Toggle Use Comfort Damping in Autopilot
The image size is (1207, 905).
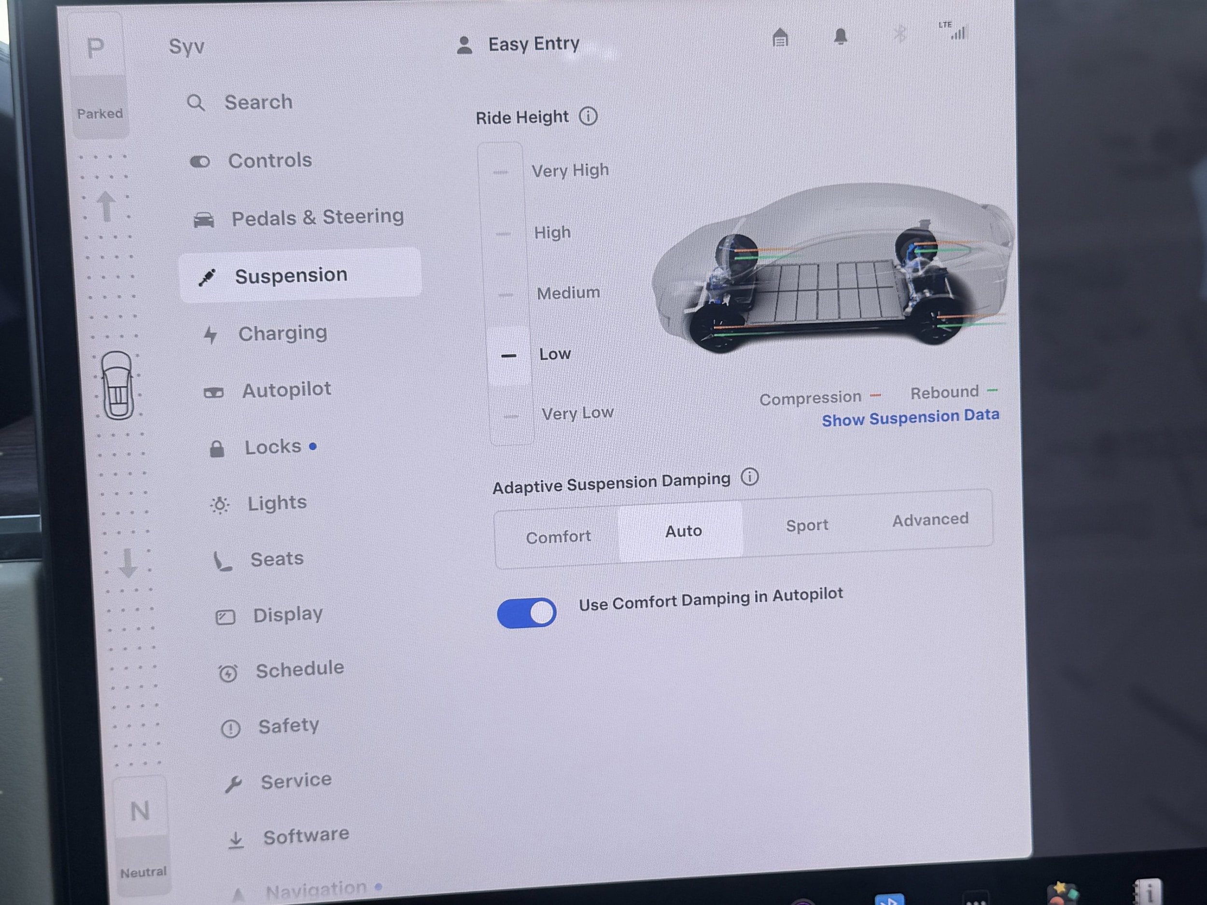pyautogui.click(x=527, y=613)
